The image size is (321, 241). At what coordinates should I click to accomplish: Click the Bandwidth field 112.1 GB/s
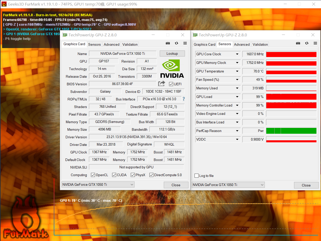(x=167, y=129)
